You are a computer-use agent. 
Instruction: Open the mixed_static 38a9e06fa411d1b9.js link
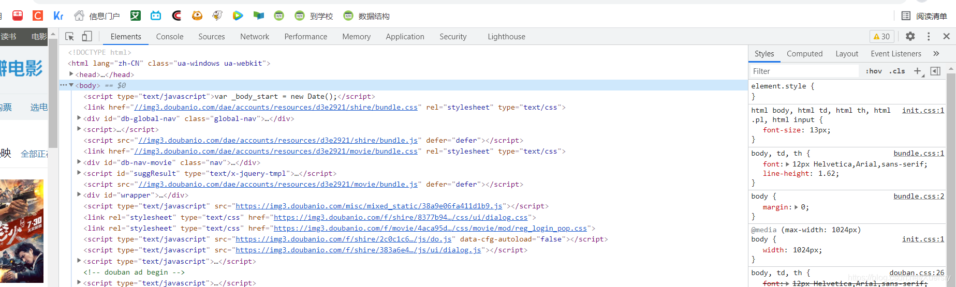[x=369, y=206]
